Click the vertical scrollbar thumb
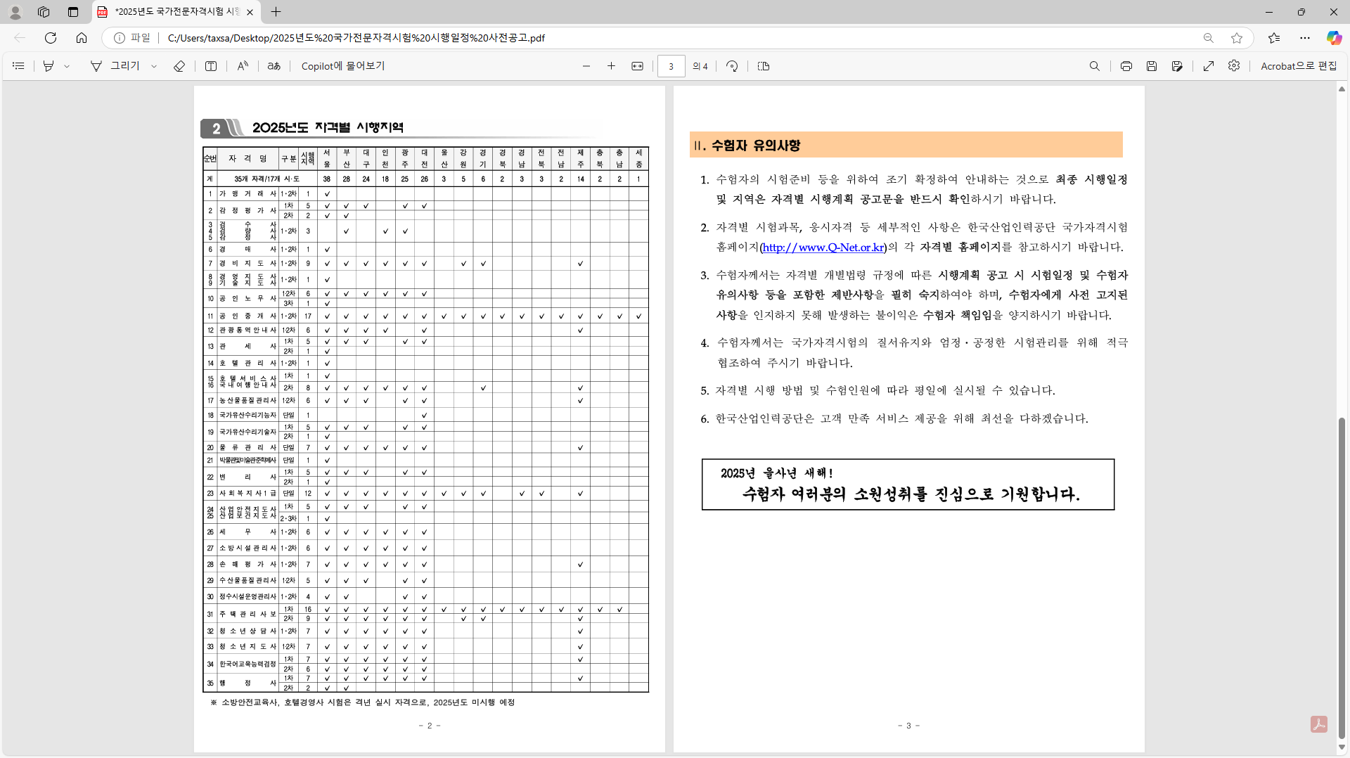Viewport: 1350px width, 758px height. click(1342, 578)
